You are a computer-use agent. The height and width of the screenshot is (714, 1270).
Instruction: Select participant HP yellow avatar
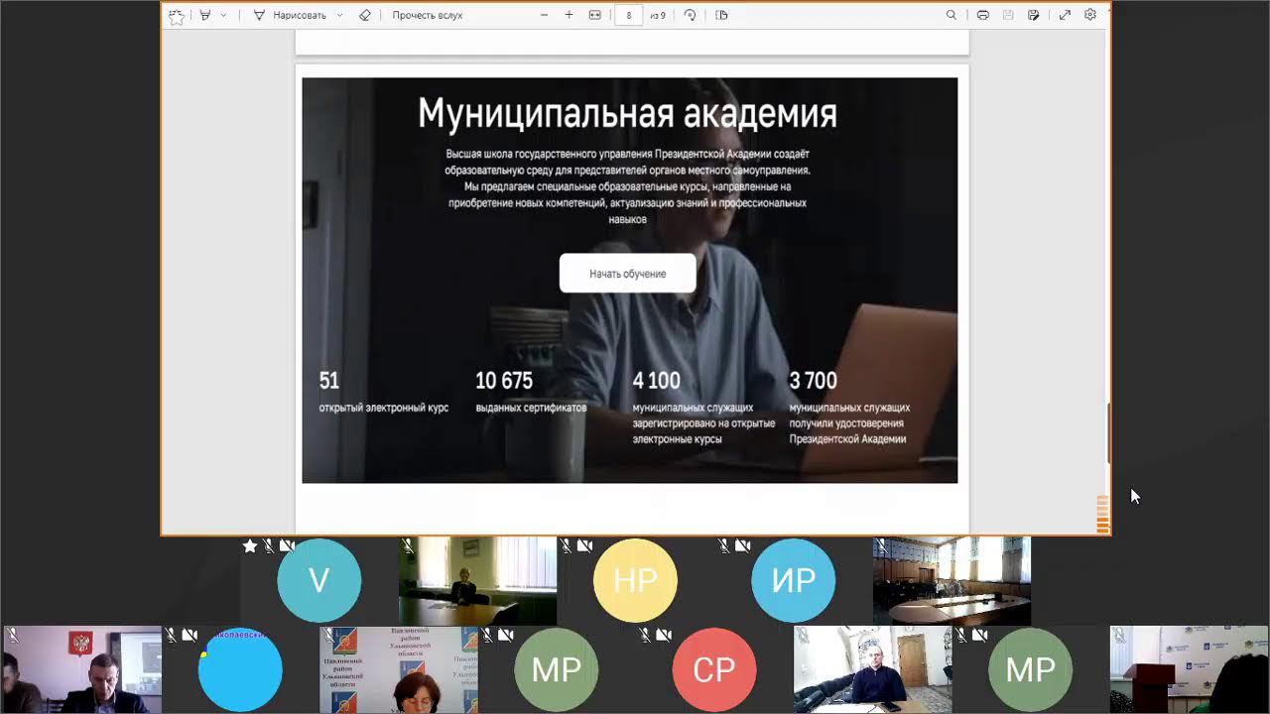(635, 580)
